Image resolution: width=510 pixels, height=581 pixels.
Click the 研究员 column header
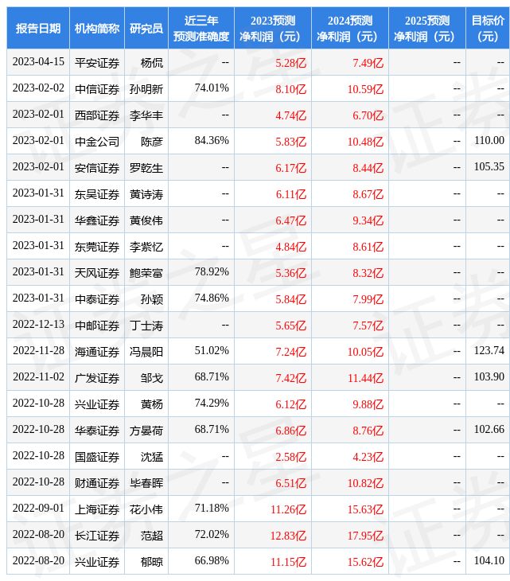pyautogui.click(x=146, y=28)
